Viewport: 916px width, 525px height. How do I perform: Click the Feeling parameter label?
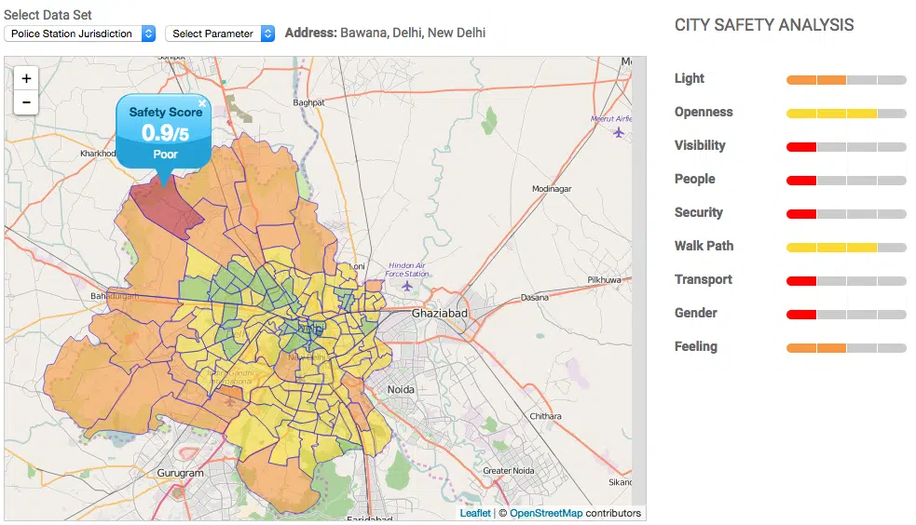pyautogui.click(x=696, y=347)
